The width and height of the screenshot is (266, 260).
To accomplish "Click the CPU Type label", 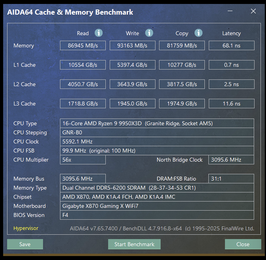I will (25, 123).
